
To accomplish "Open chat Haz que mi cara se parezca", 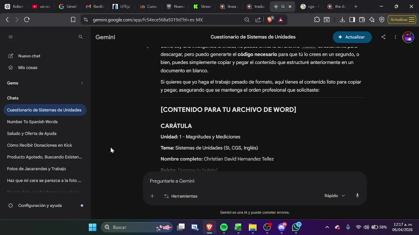I will [x=45, y=180].
